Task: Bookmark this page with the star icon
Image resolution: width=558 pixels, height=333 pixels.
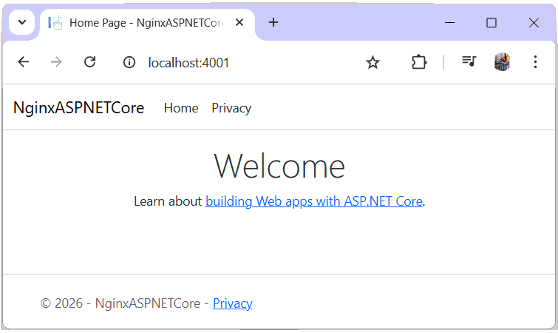Action: point(372,62)
